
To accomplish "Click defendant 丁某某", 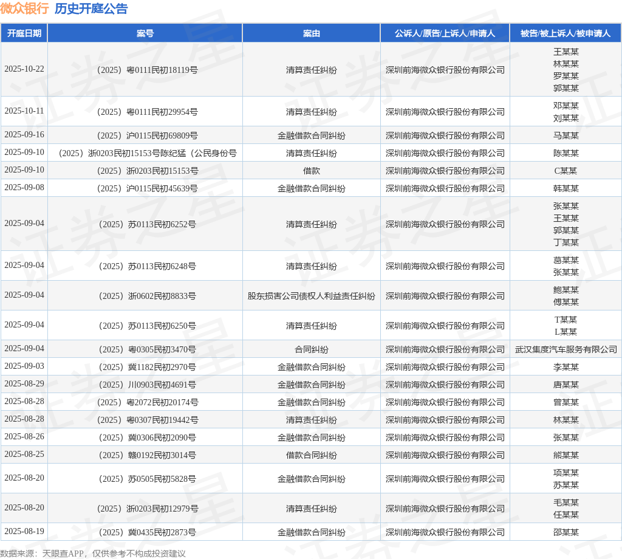I will (566, 242).
